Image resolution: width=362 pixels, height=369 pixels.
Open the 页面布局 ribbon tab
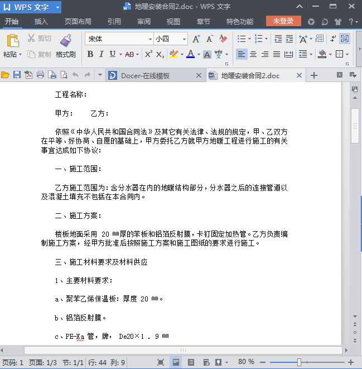pyautogui.click(x=78, y=22)
